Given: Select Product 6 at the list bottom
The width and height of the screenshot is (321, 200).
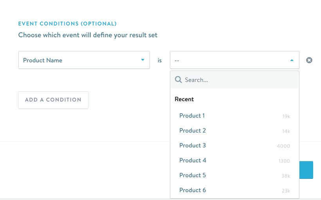Looking at the screenshot, I should [x=193, y=190].
